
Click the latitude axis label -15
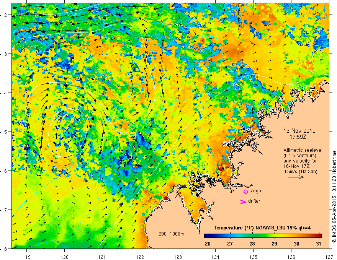tap(4, 132)
